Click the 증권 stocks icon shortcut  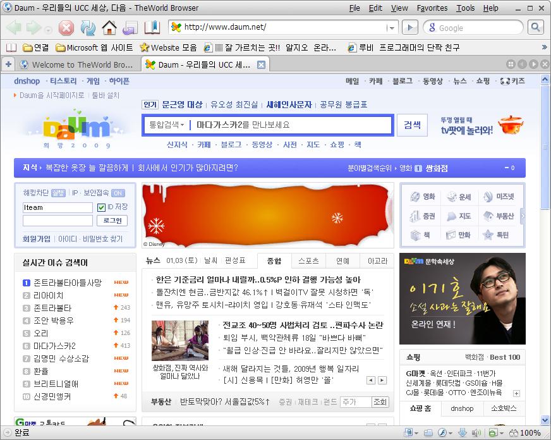point(422,216)
